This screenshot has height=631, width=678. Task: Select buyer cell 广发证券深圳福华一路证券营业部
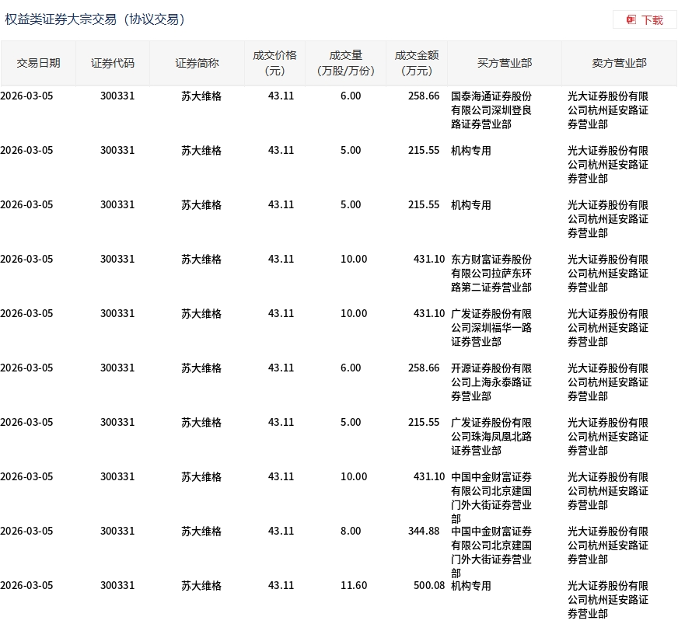coord(491,328)
